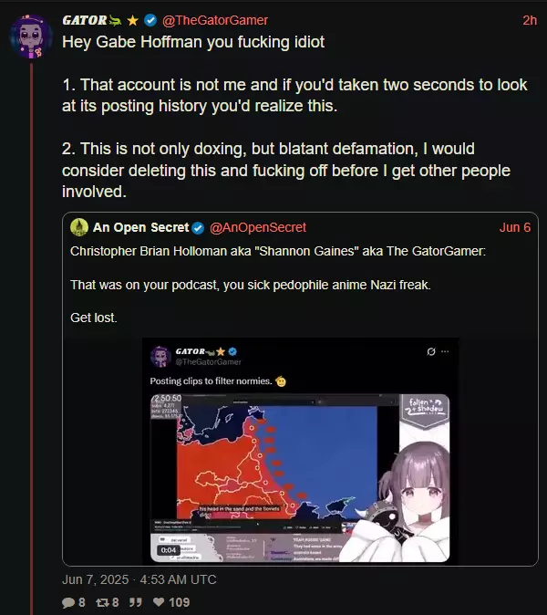This screenshot has width=547, height=615.
Task: Click the gold star badge
Action: click(133, 20)
